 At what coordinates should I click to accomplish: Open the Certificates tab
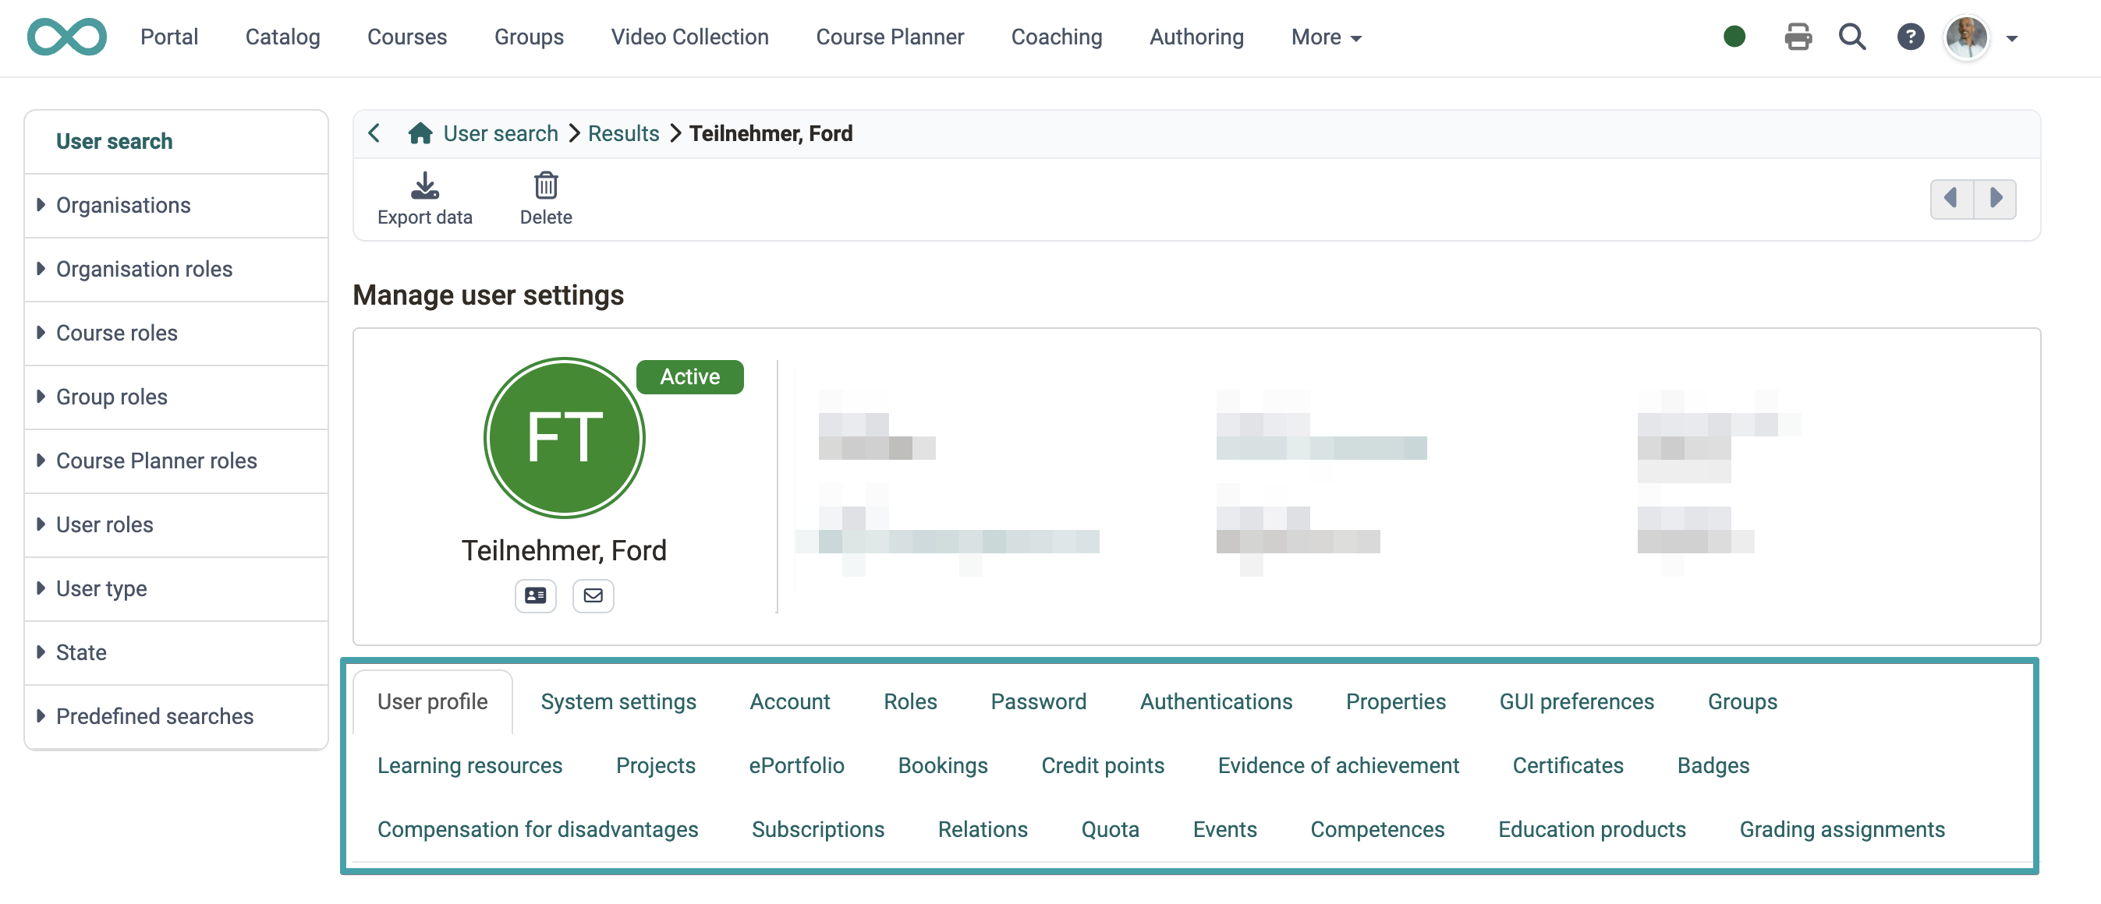[1568, 765]
